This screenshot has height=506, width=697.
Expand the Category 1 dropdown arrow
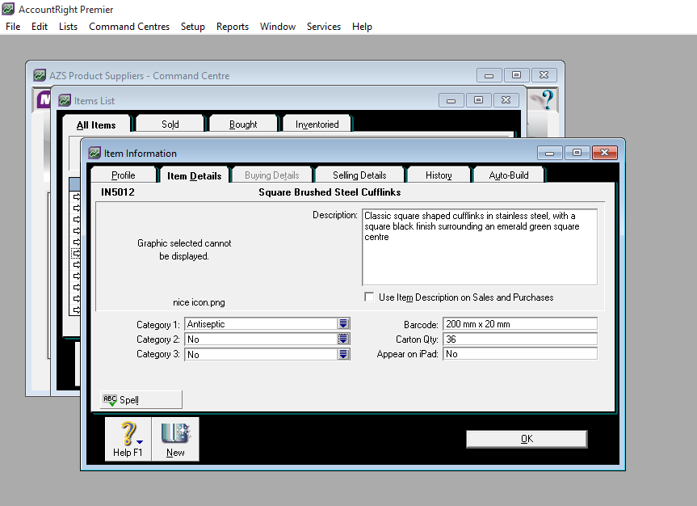[343, 323]
